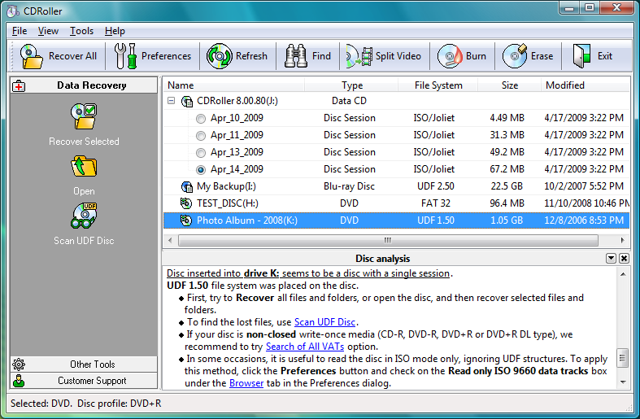Click the Disc analysis scroll up arrow

(622, 274)
